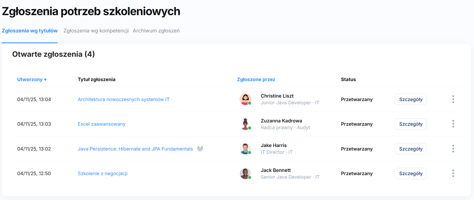474x200 pixels.
Task: Click Zuzanna Kadrowa's avatar
Action: [245, 124]
